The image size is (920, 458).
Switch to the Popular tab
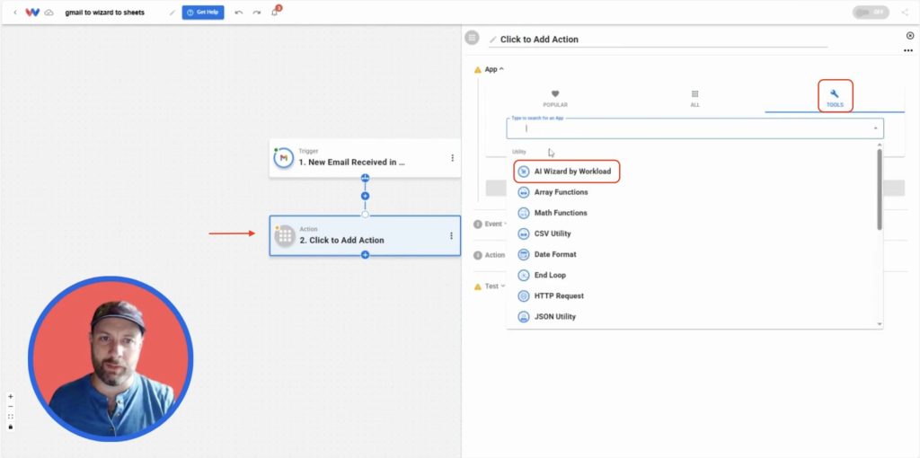[x=555, y=98]
